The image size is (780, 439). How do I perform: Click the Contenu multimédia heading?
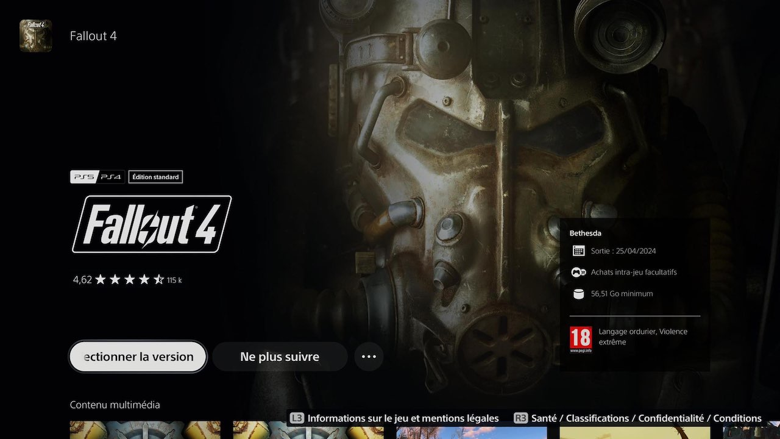pyautogui.click(x=115, y=405)
